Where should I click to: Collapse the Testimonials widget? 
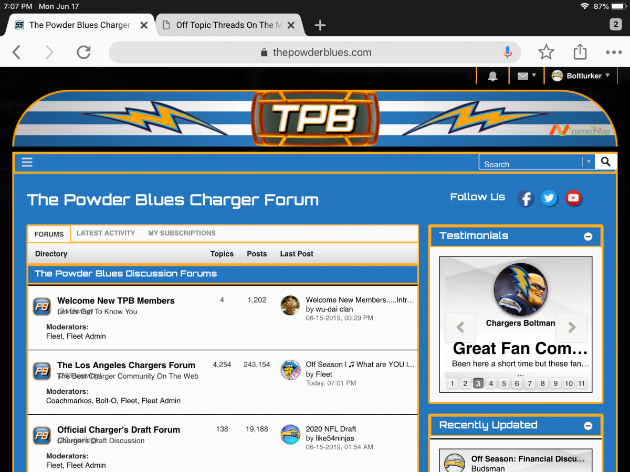tap(588, 237)
